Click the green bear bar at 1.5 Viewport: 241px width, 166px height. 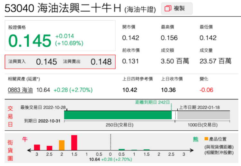tap(147, 150)
